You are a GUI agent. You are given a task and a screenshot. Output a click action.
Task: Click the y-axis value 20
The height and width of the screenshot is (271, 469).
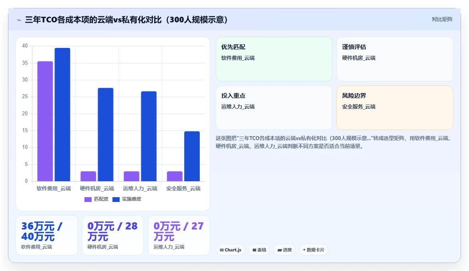point(25,113)
